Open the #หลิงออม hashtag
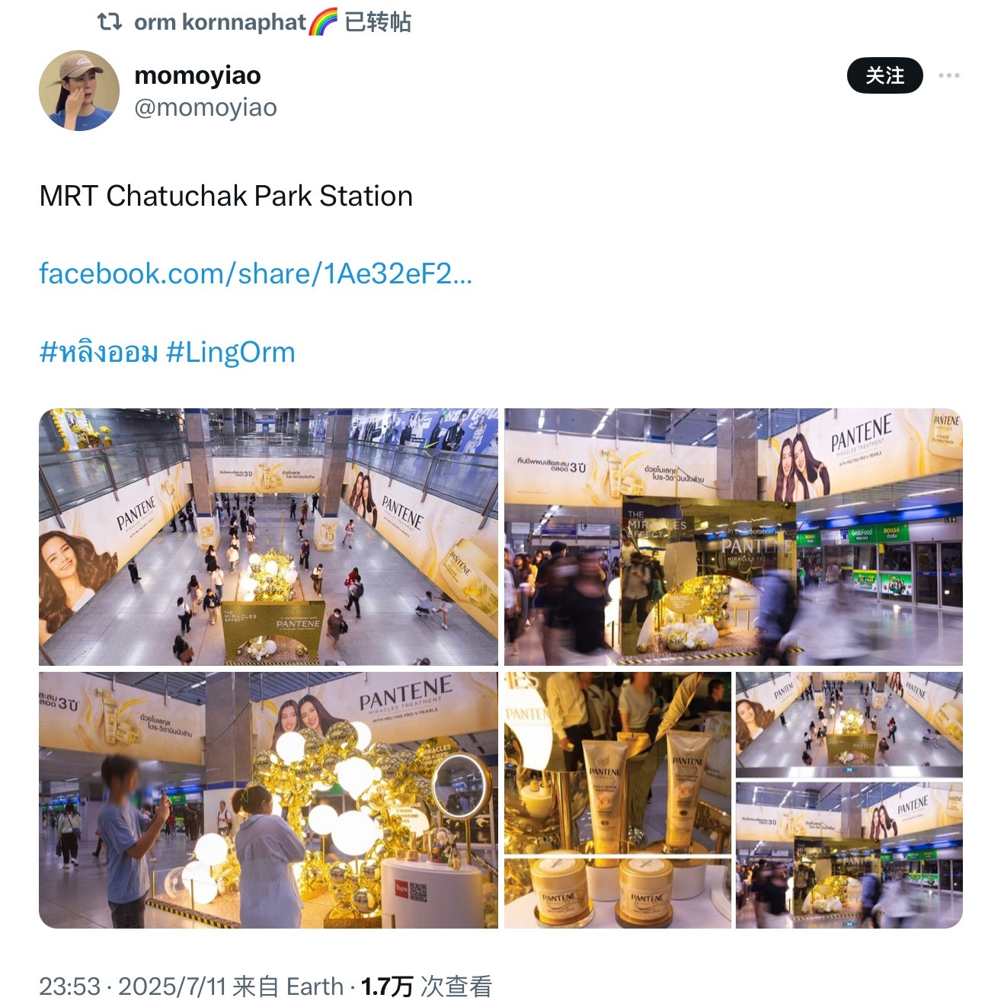 coord(98,352)
